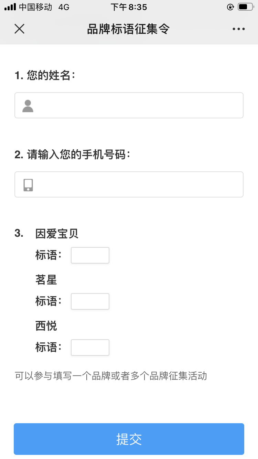The image size is (258, 459).
Task: Tap the rotation lock icon in the status bar
Action: click(230, 7)
